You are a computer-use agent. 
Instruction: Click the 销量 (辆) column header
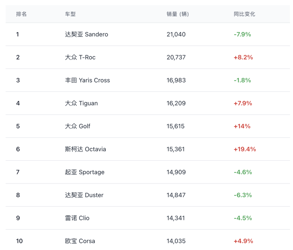click(178, 14)
